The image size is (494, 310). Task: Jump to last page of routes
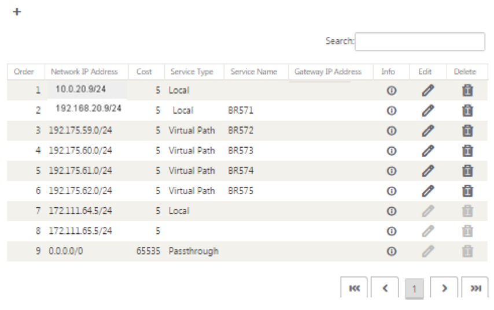pos(475,287)
